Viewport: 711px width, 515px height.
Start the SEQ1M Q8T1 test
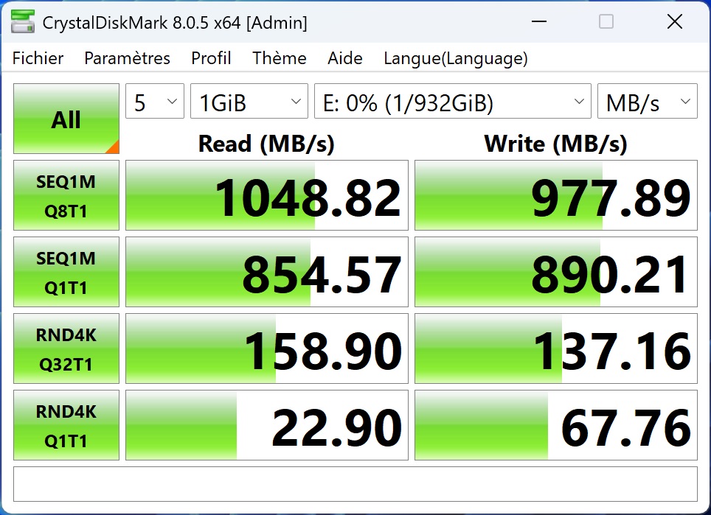tap(66, 196)
